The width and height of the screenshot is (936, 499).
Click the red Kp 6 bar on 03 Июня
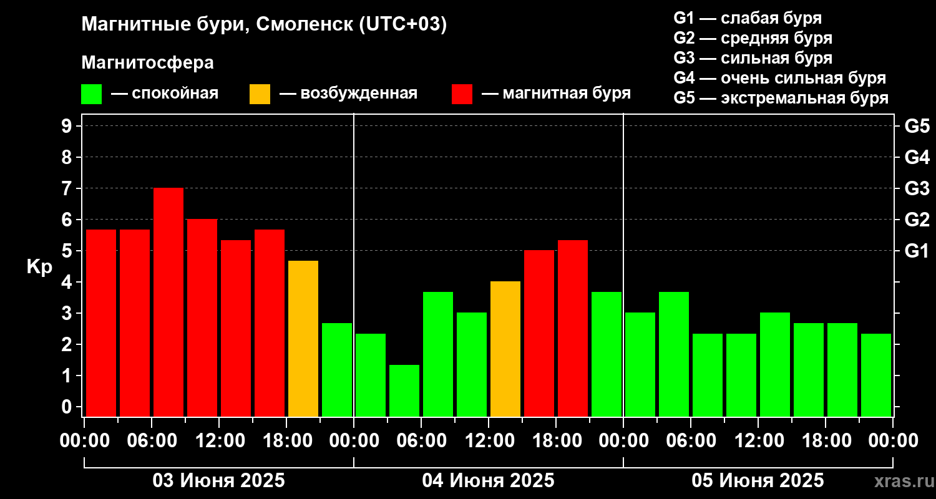(202, 317)
